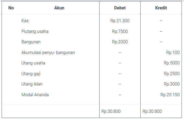Click the Rp.30.800 total in Debet column
Viewport: 184px width, 119px height.
[111, 111]
